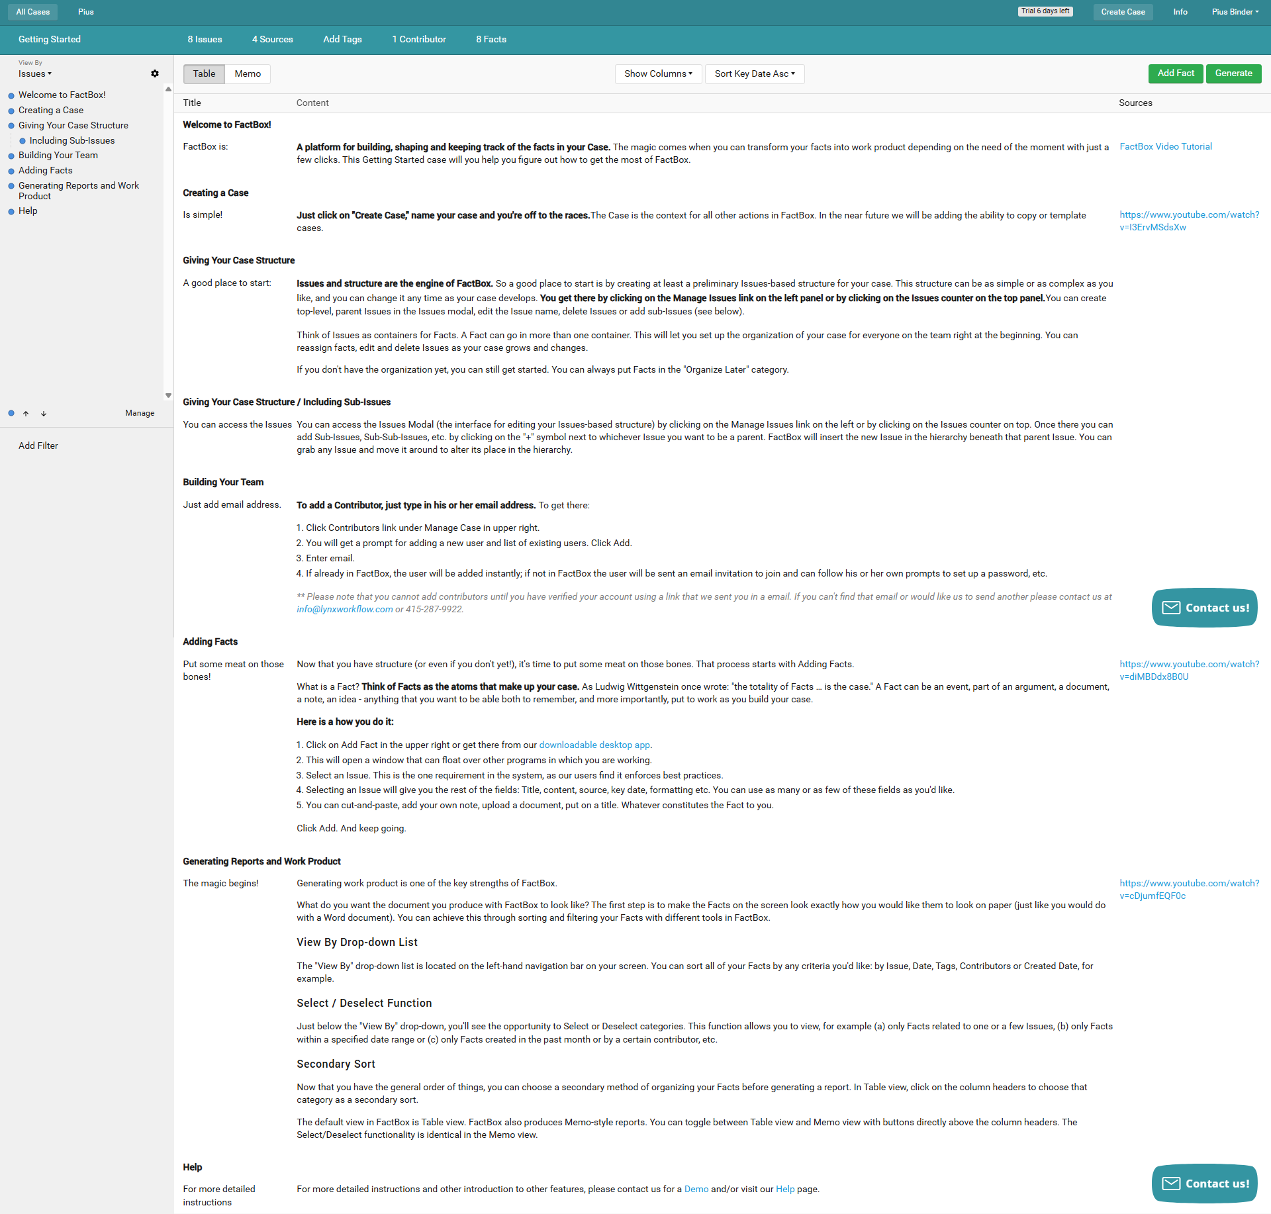
Task: Open the YouTube link v=diMBDdx8B0U
Action: 1189,671
